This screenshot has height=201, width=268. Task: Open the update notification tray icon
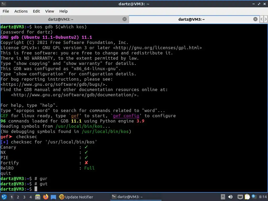click(254, 197)
